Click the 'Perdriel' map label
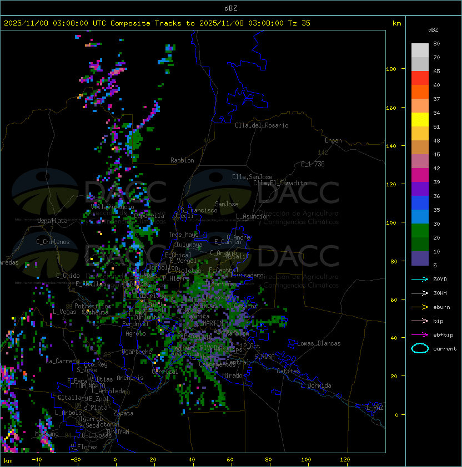Viewport: 462px width, 467px height. click(135, 324)
